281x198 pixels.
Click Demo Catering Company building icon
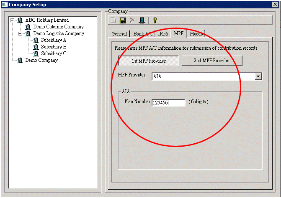pyautogui.click(x=28, y=27)
